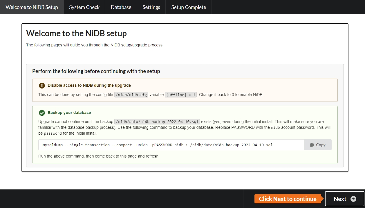Click the green checkmark backup icon

point(42,113)
